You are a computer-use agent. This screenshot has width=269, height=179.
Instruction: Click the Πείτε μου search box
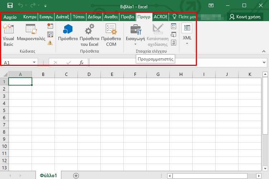click(184, 17)
